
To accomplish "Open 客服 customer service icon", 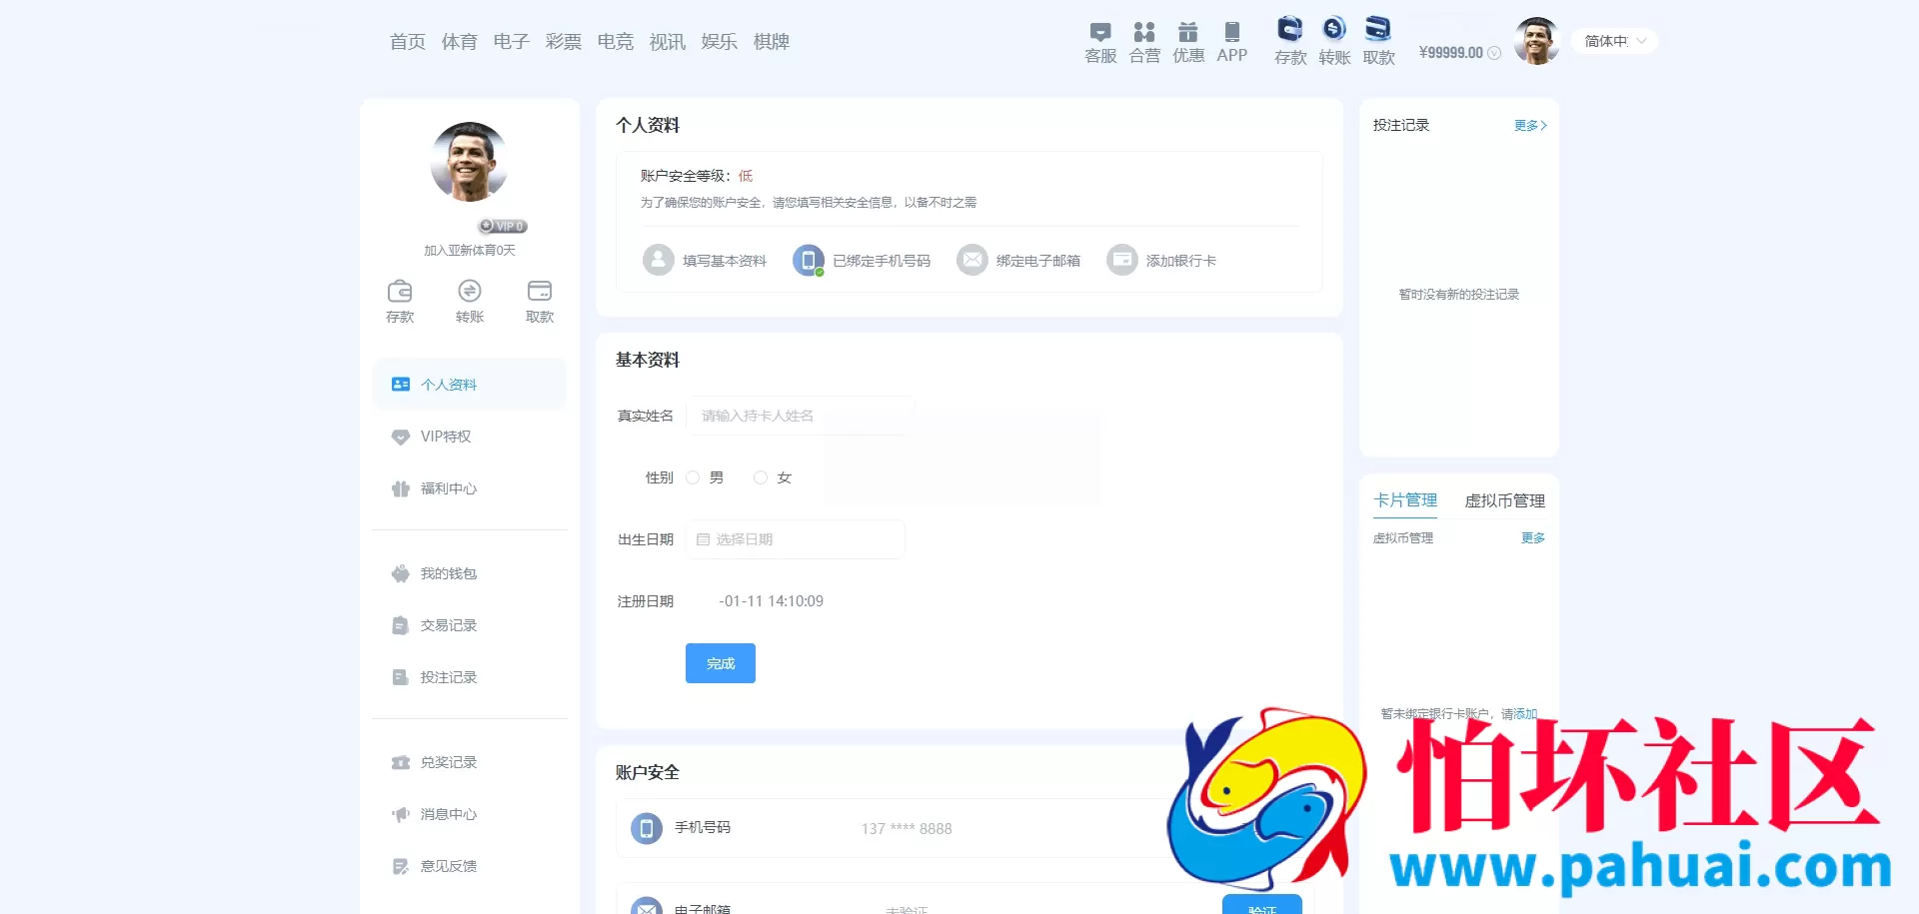I will pyautogui.click(x=1100, y=33).
